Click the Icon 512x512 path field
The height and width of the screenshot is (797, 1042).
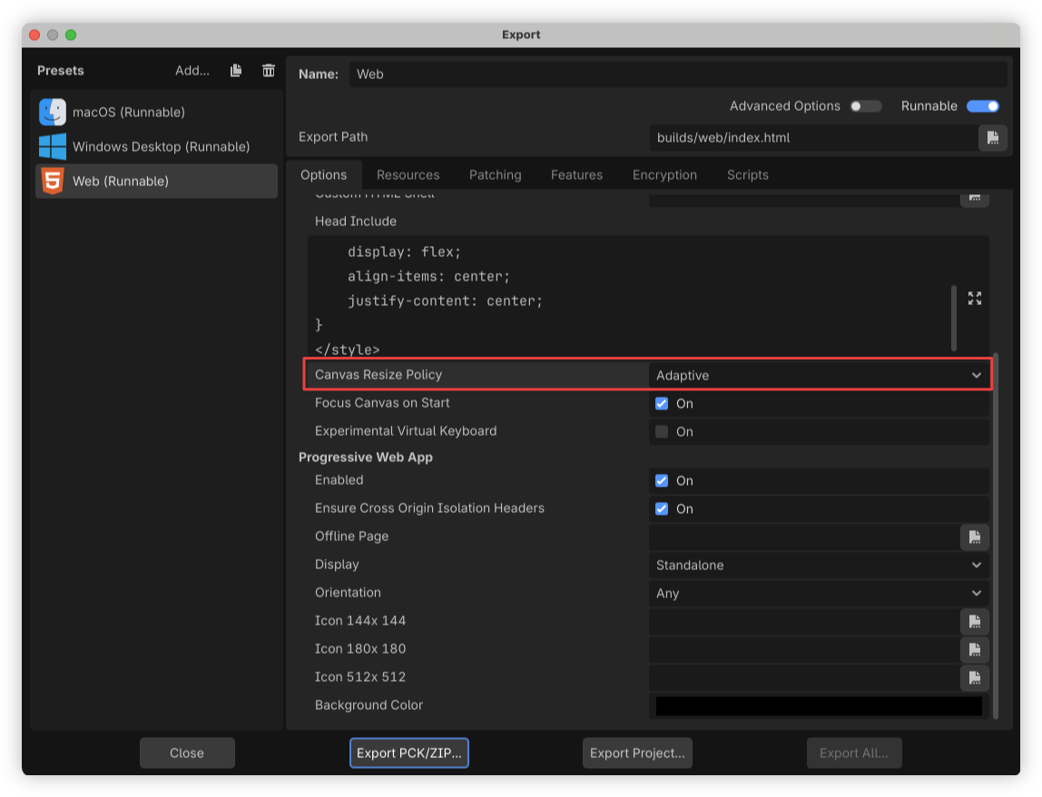[x=804, y=677]
